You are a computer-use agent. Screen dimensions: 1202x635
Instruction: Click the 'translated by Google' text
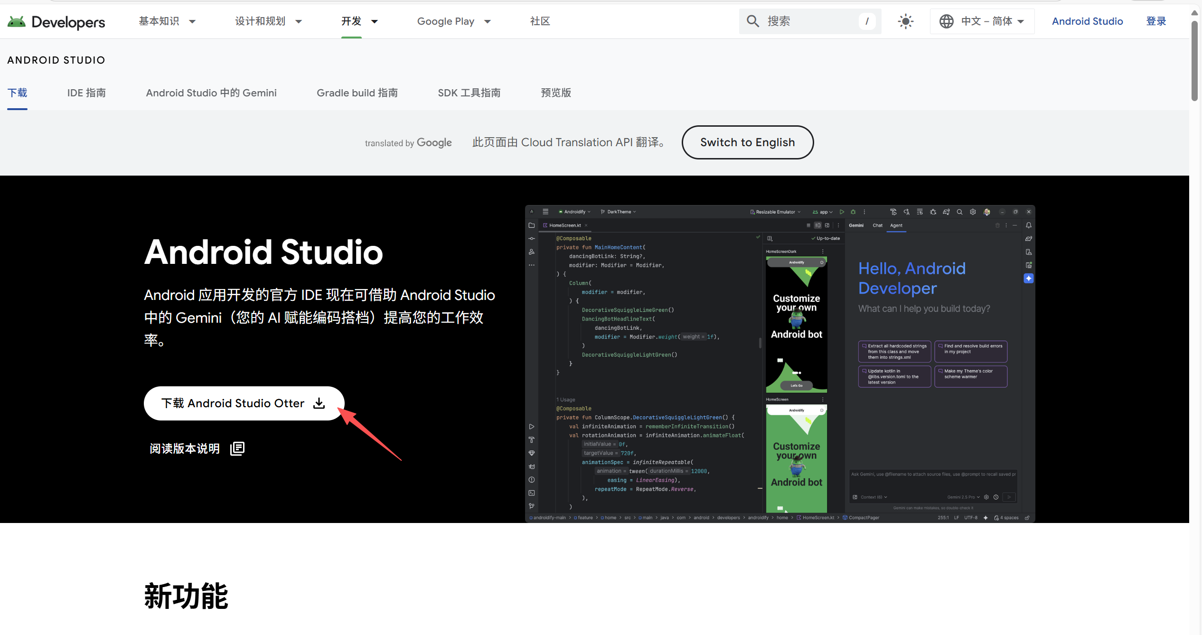pyautogui.click(x=408, y=143)
